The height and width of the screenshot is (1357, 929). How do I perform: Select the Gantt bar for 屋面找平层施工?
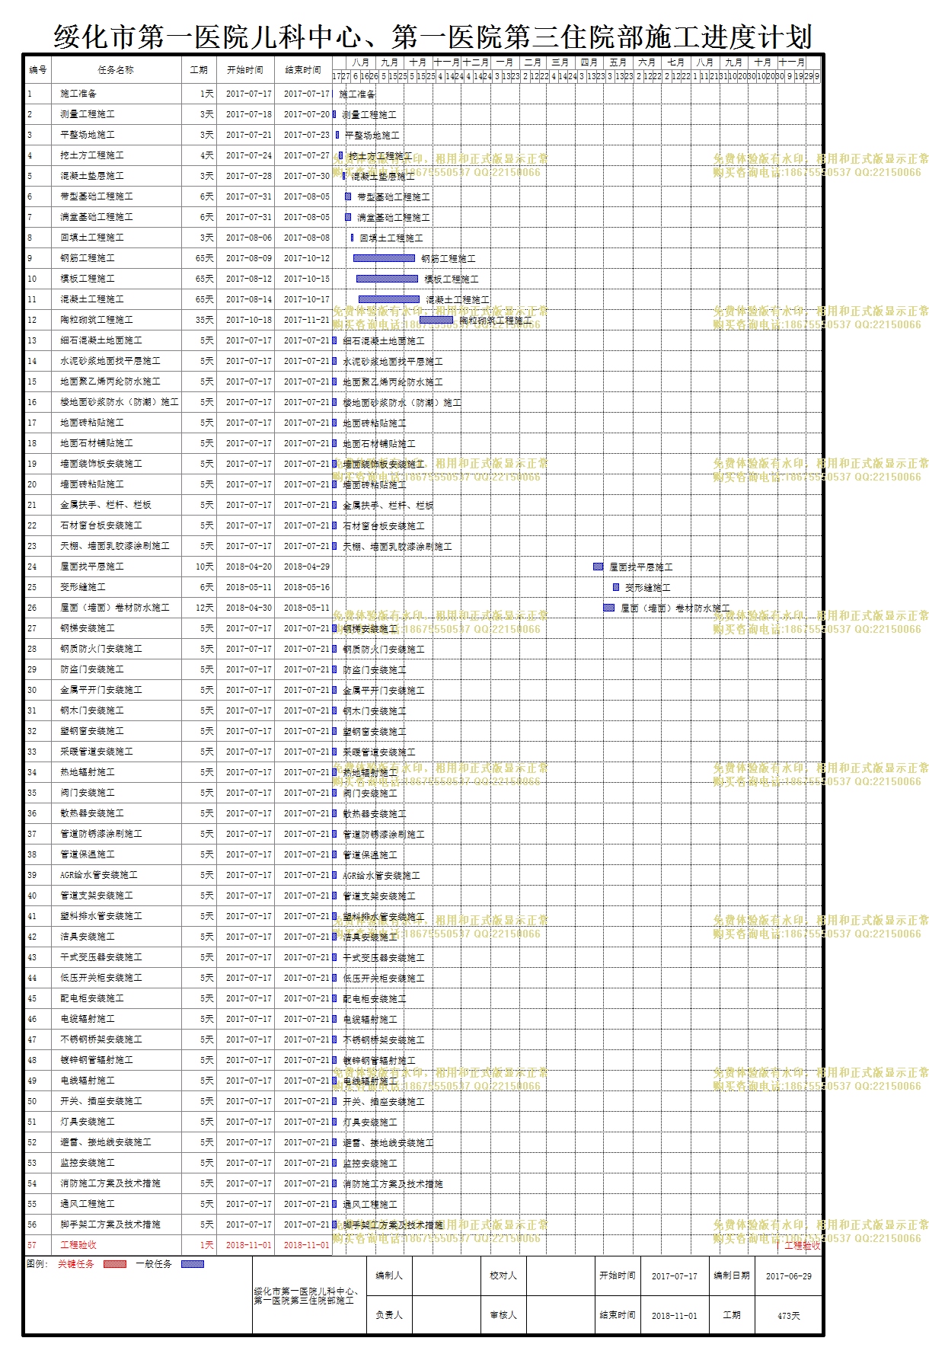click(x=599, y=567)
